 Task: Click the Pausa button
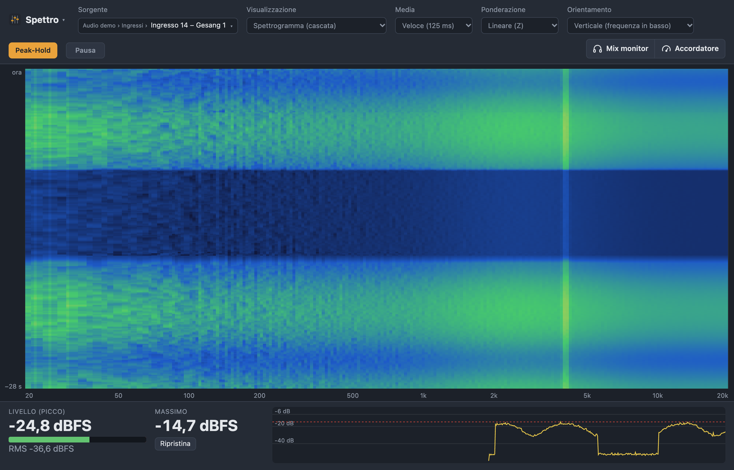[x=85, y=50]
